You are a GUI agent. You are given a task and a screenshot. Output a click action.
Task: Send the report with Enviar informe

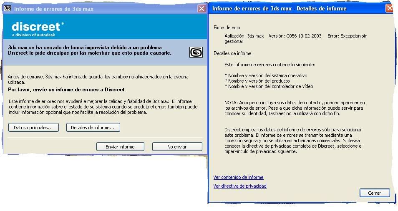[x=120, y=147]
